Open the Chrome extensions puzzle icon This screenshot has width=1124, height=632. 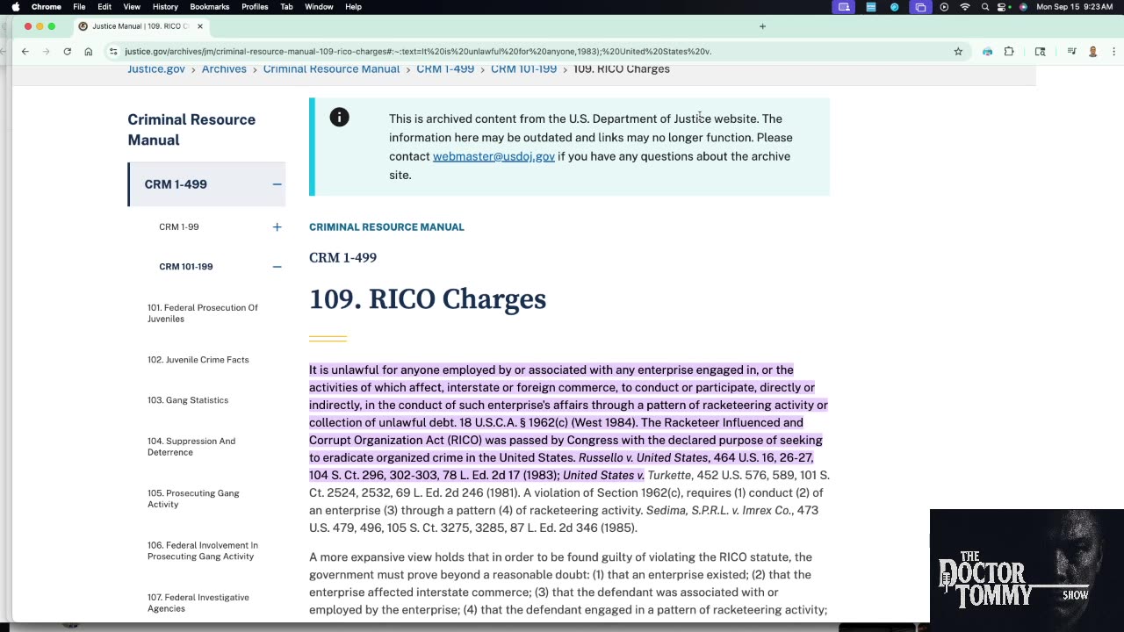(1009, 52)
